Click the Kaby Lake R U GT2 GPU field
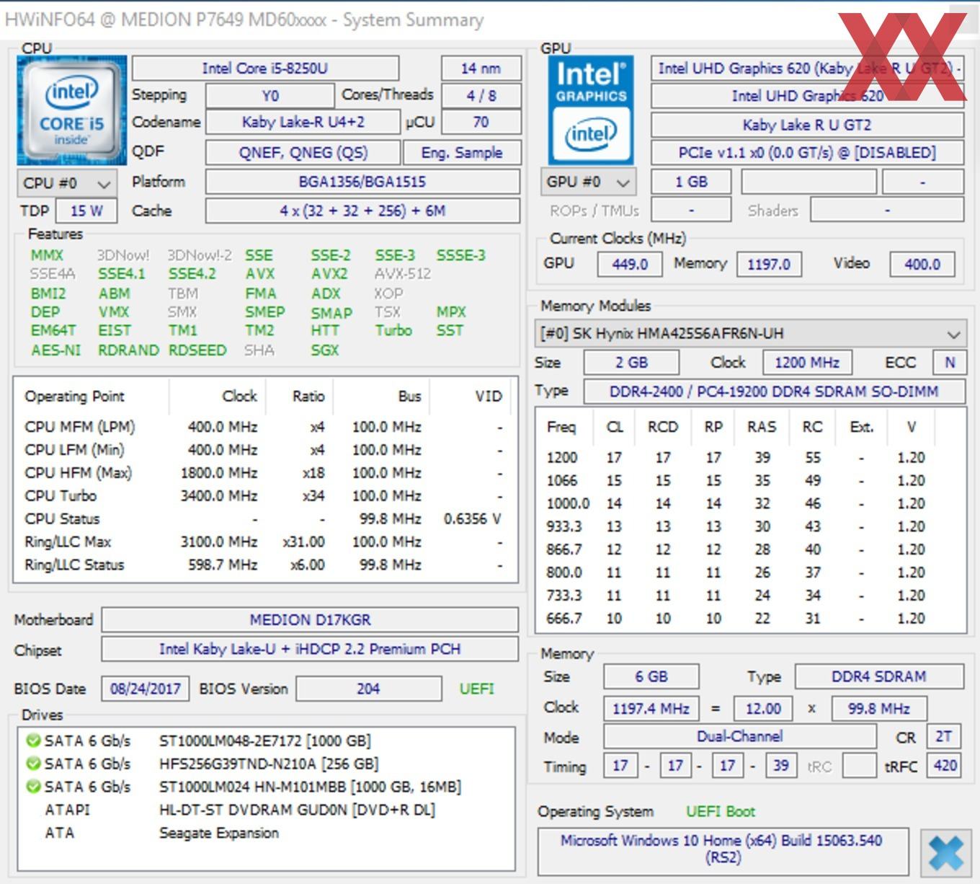The height and width of the screenshot is (884, 980). pyautogui.click(x=807, y=125)
